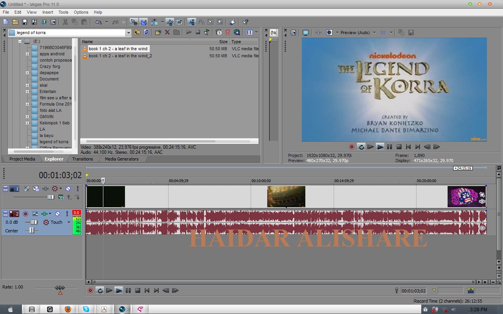Image resolution: width=503 pixels, height=314 pixels.
Task: Refresh the Explorer file list
Action: [146, 33]
